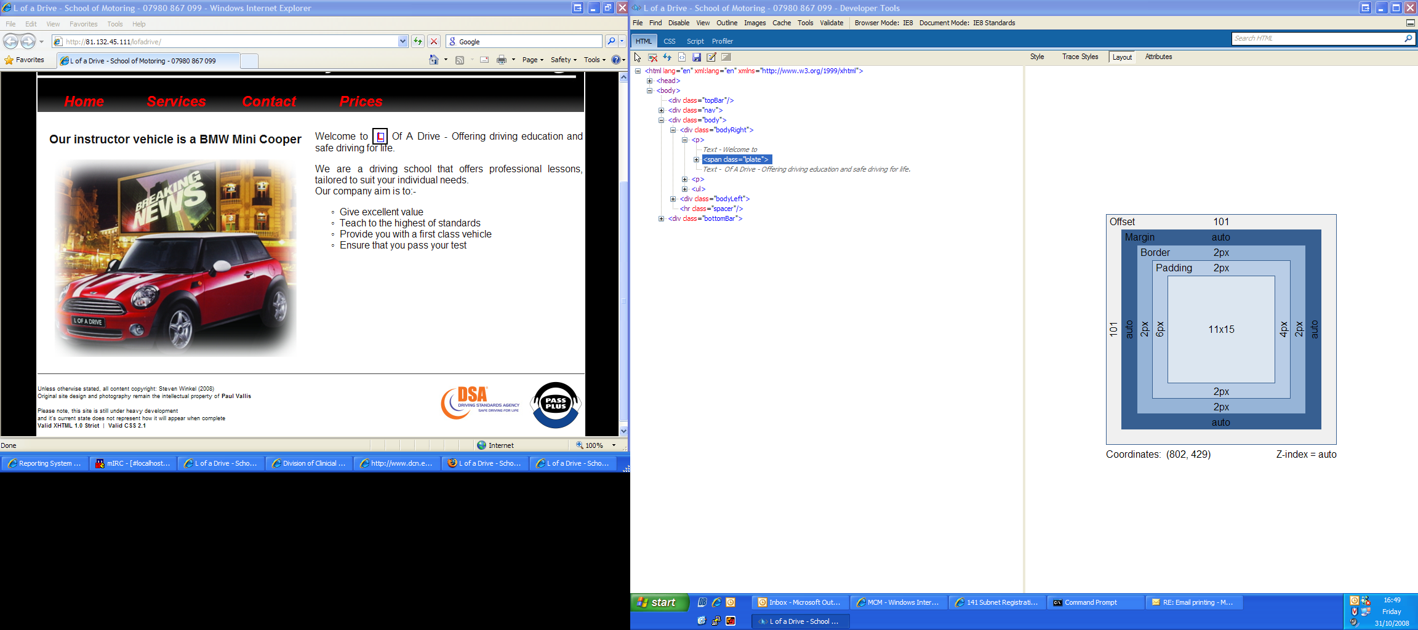Open the Trace Styles pane tab

click(1080, 57)
